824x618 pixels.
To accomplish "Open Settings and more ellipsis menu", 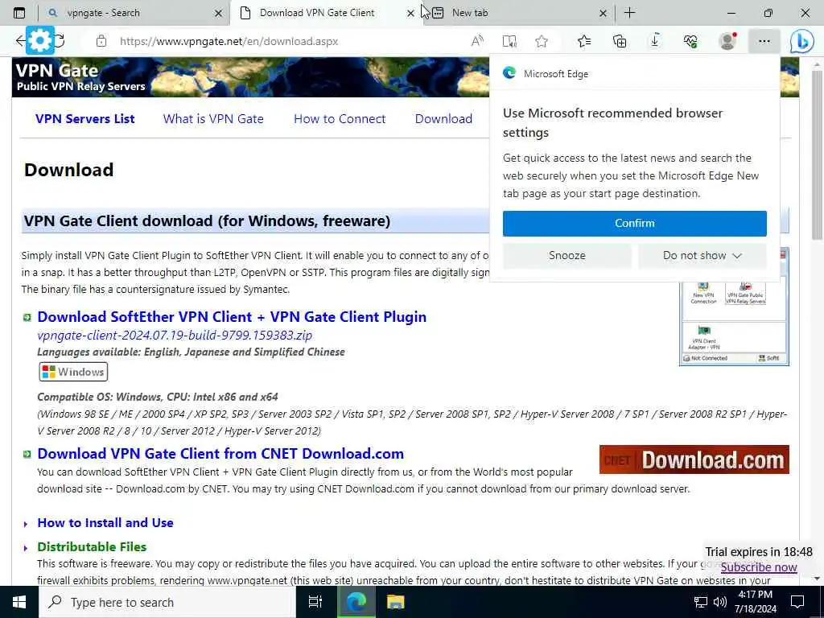I will point(764,41).
